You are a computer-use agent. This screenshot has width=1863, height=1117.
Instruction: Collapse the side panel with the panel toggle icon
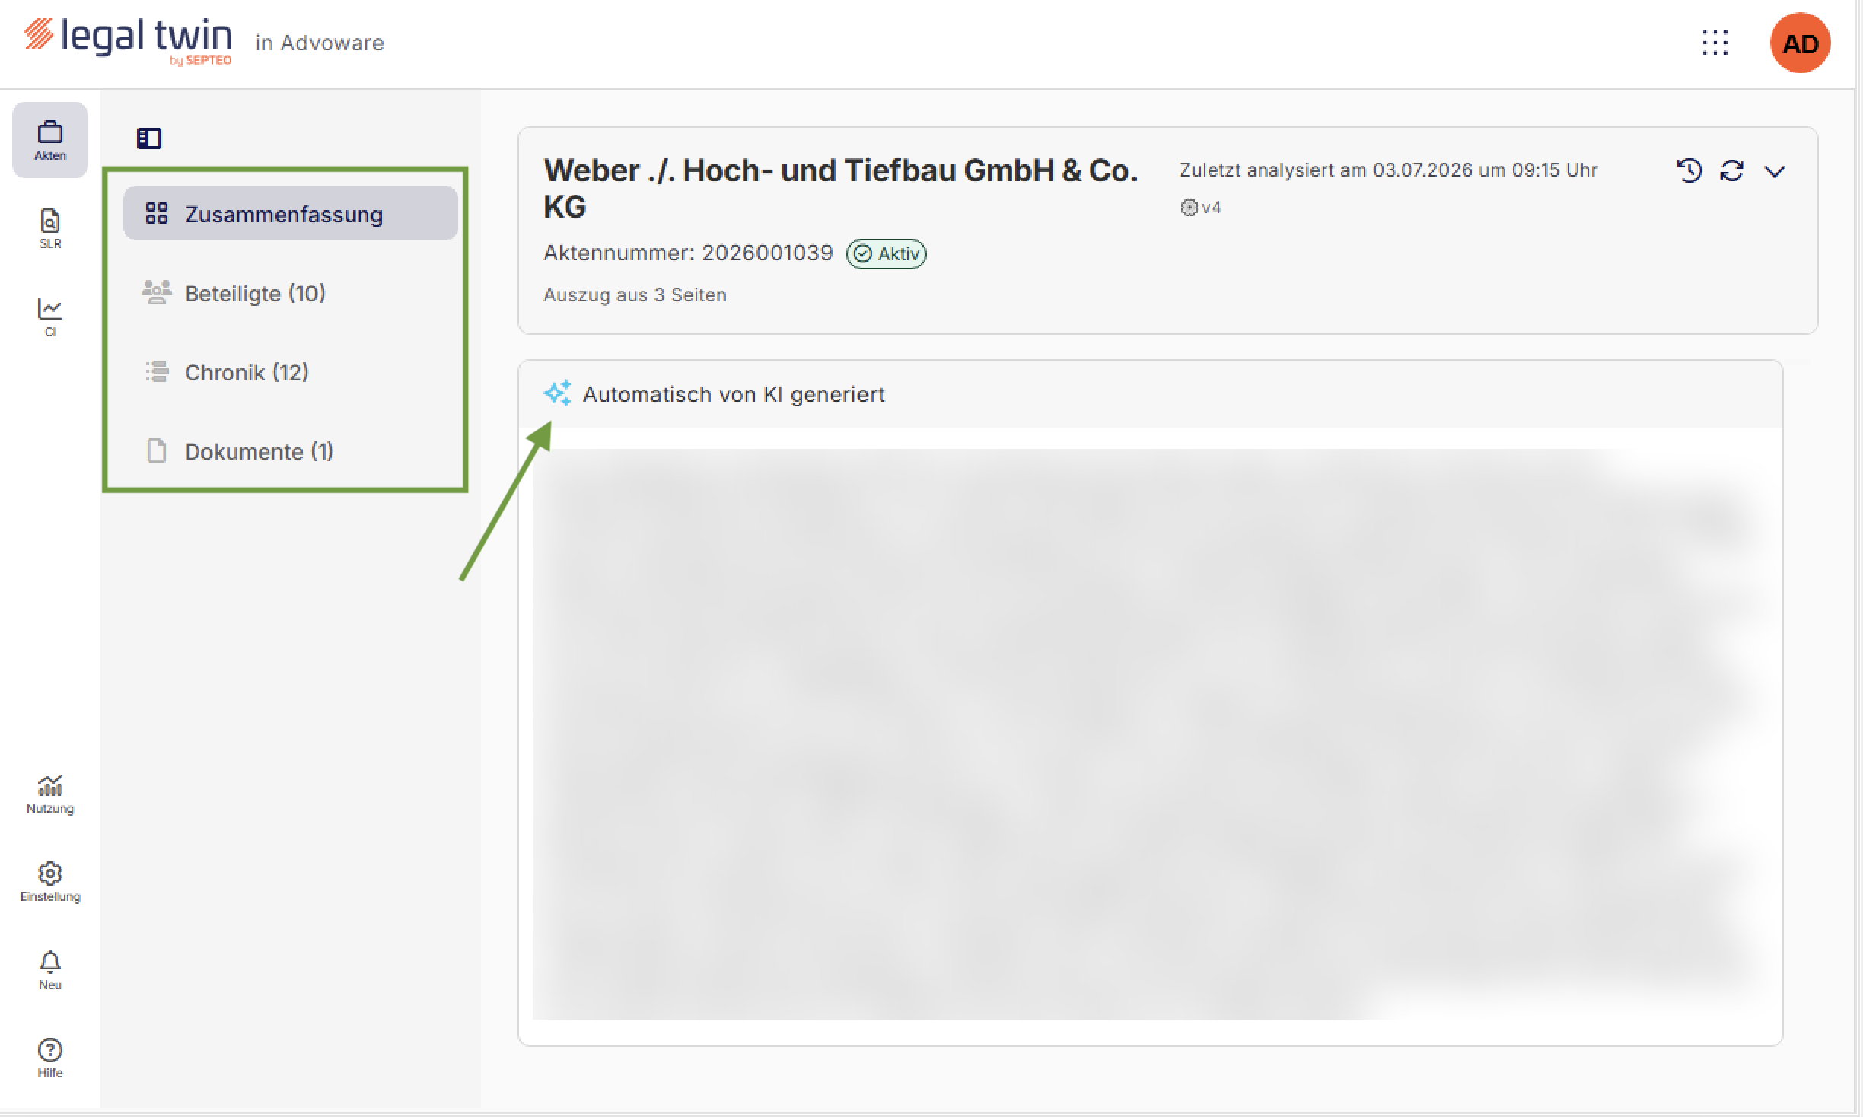coord(149,138)
